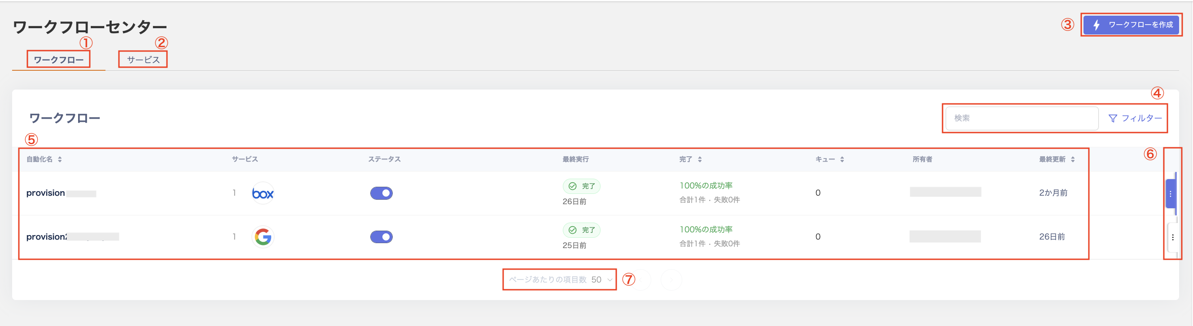Open the first provision workflow name

(x=45, y=193)
